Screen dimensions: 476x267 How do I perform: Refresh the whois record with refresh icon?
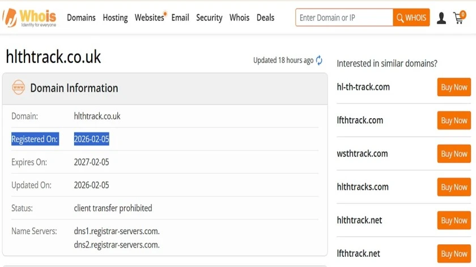[319, 61]
